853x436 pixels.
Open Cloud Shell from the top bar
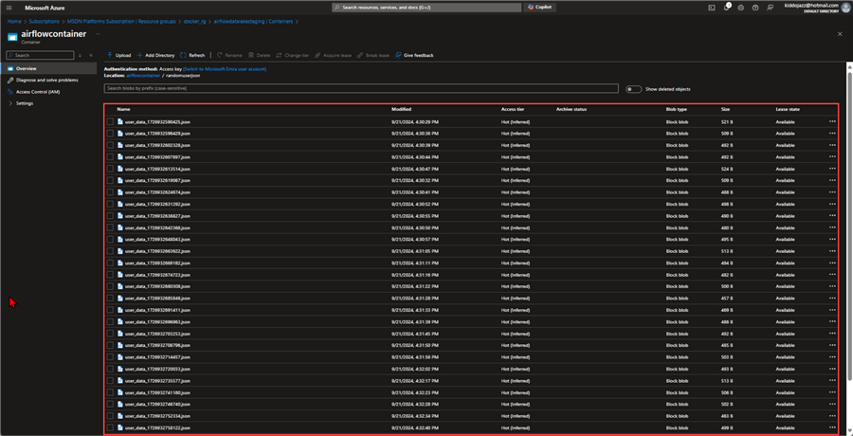(712, 7)
